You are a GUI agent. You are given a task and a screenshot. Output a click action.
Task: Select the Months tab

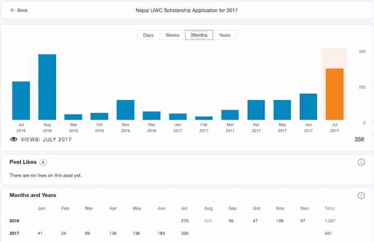pos(199,35)
